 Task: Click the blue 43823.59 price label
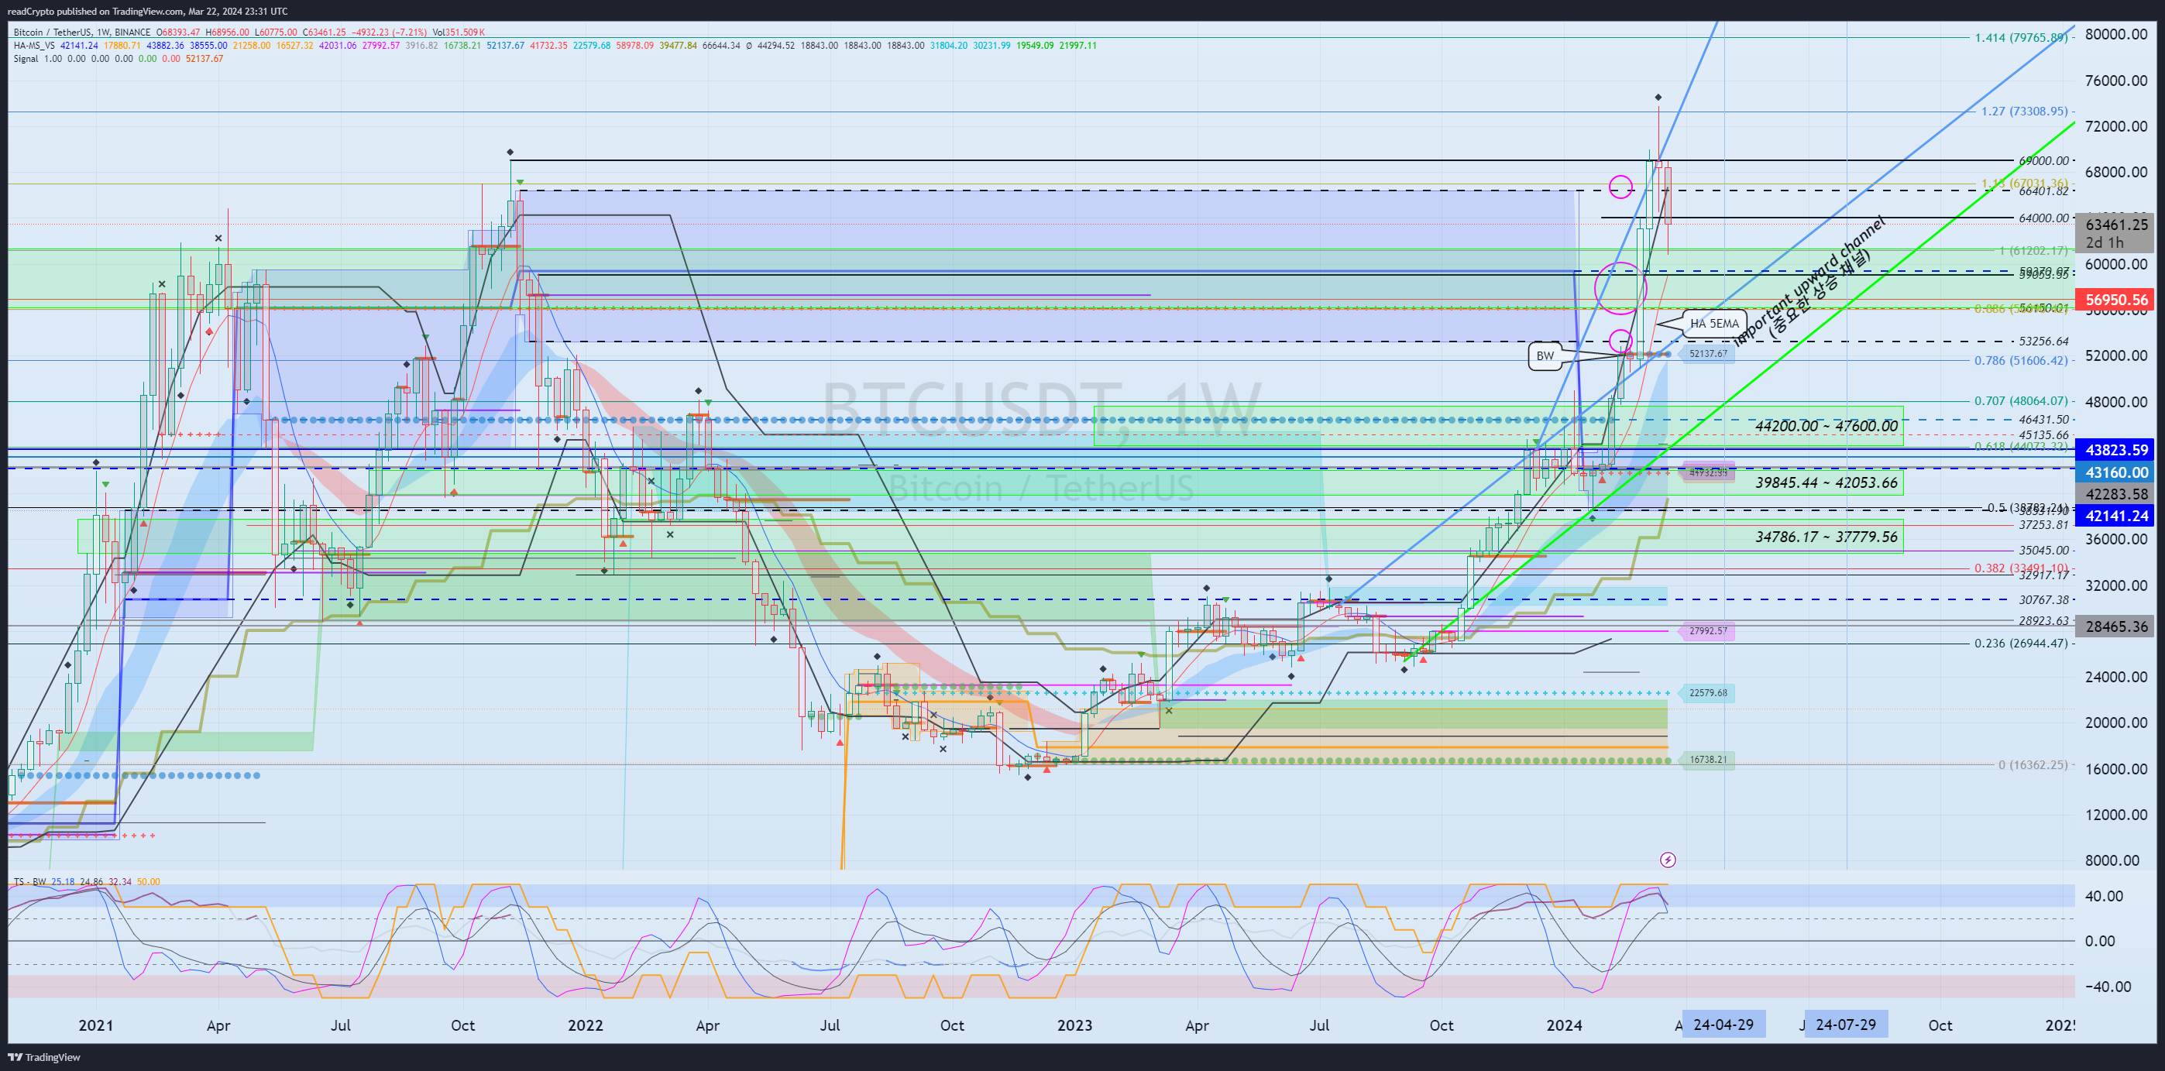[x=2116, y=450]
